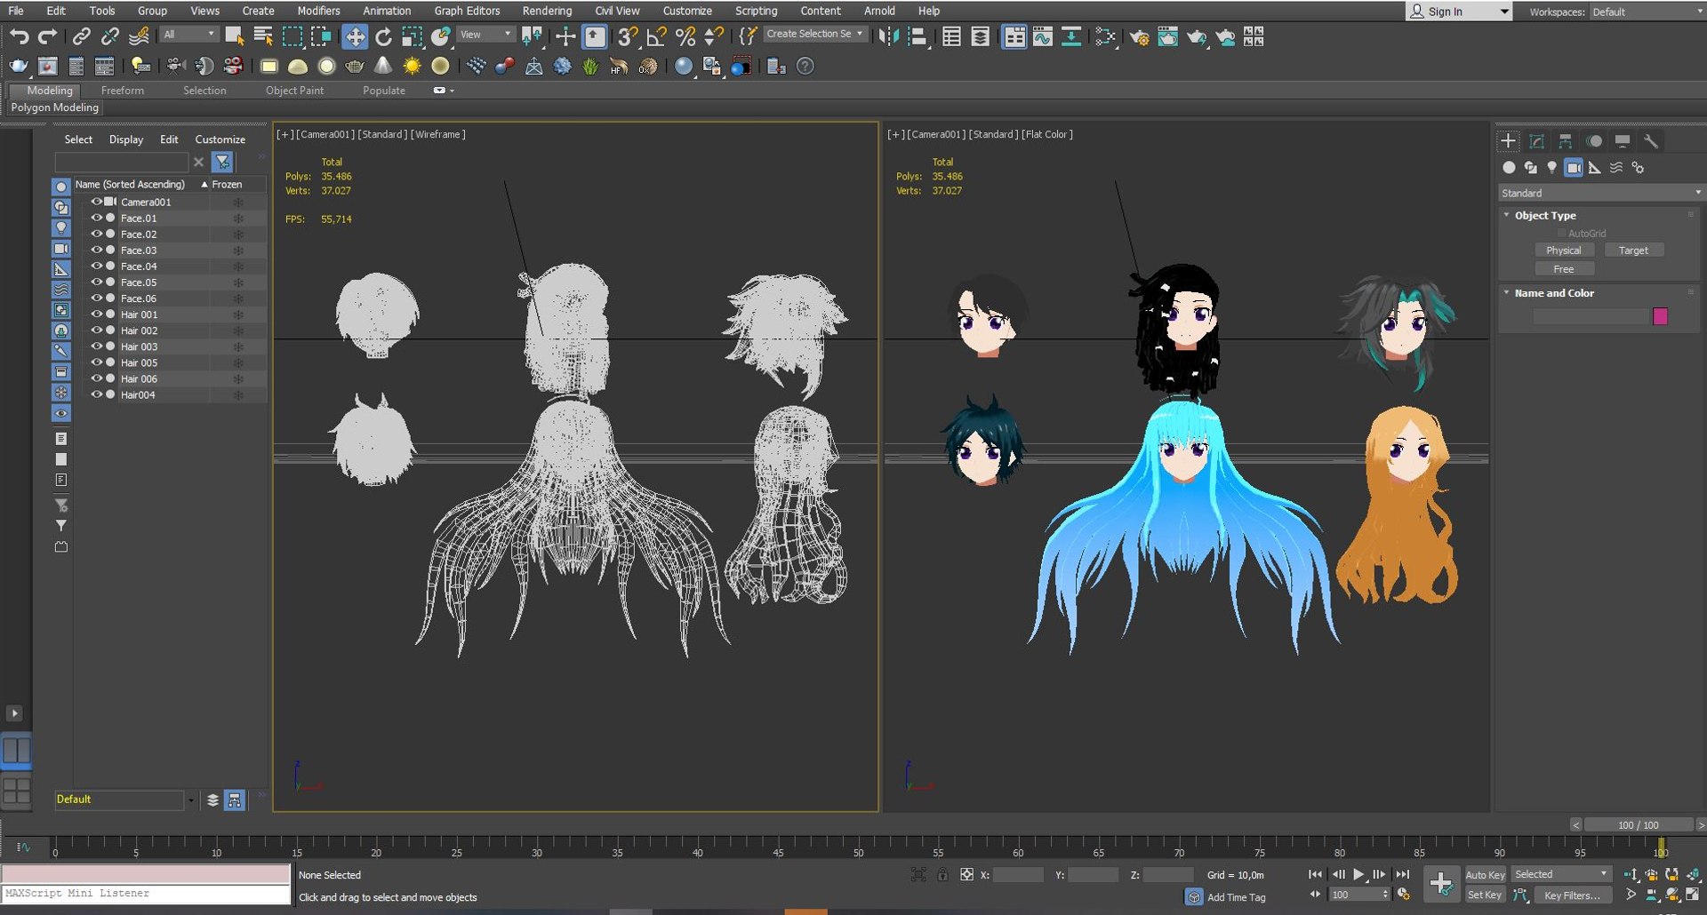Click the 100 / 100 time slider
1707x915 pixels.
(1638, 824)
